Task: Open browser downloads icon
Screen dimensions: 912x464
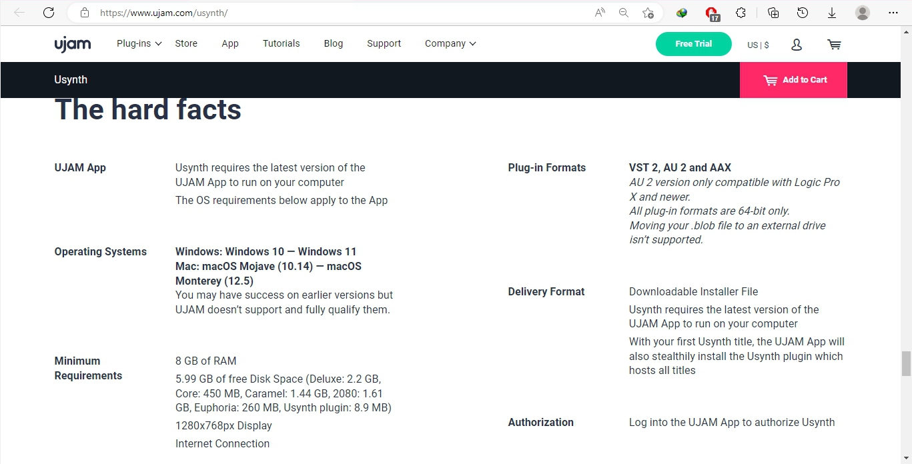Action: [832, 13]
